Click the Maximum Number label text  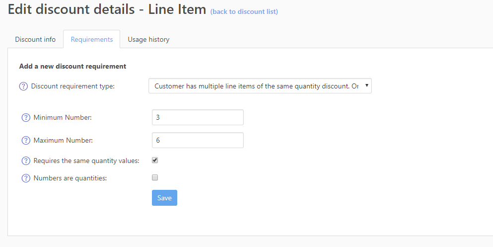[63, 141]
